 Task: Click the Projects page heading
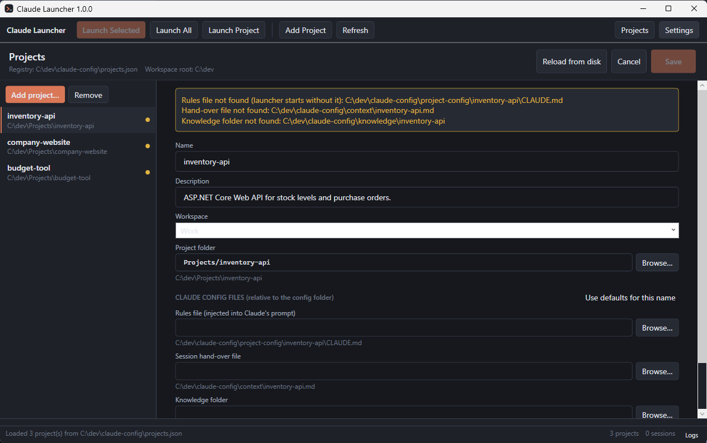pos(27,57)
